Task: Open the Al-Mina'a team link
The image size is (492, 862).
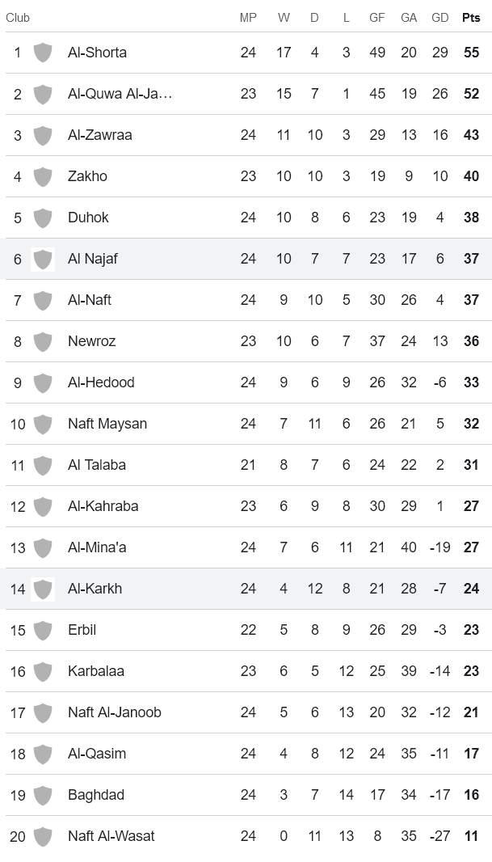Action: coord(97,547)
